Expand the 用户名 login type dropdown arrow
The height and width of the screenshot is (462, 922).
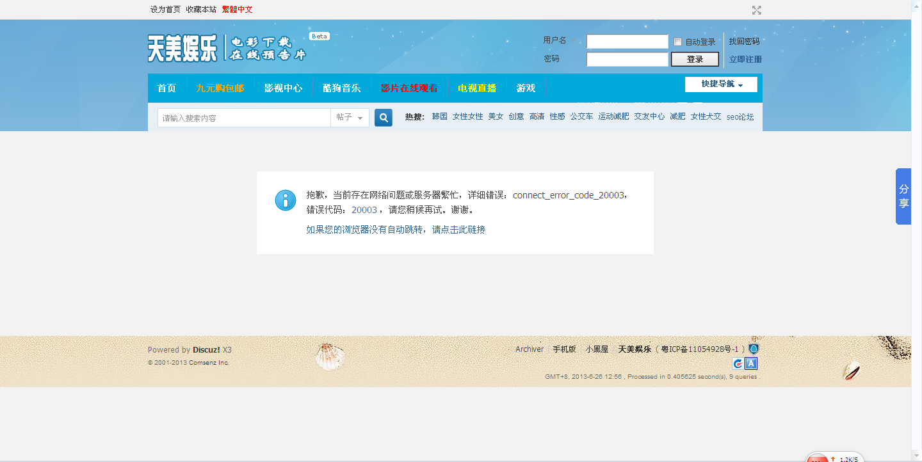click(x=573, y=41)
